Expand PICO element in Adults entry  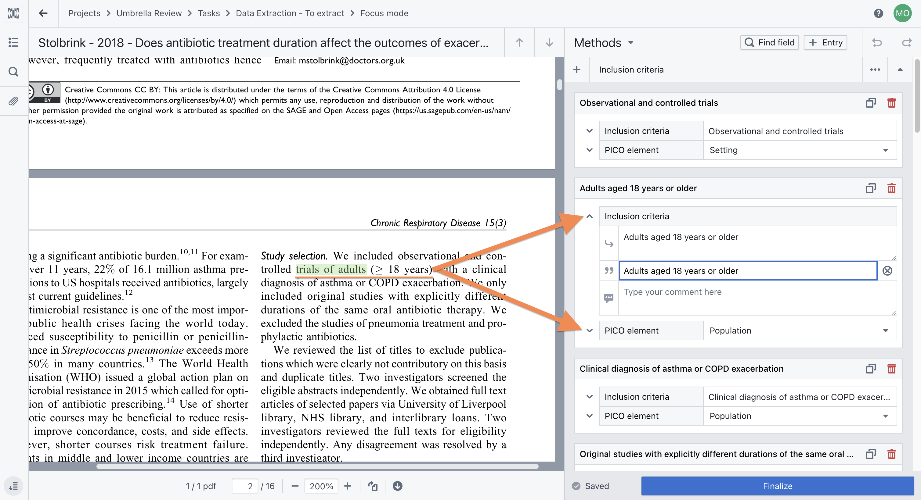click(x=590, y=330)
